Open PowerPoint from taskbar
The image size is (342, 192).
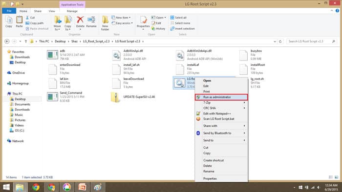click(x=82, y=187)
